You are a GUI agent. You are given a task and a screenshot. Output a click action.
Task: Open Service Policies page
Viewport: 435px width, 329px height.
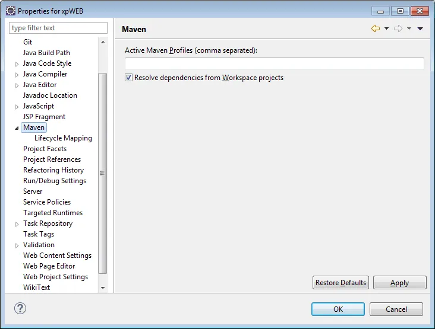click(47, 202)
